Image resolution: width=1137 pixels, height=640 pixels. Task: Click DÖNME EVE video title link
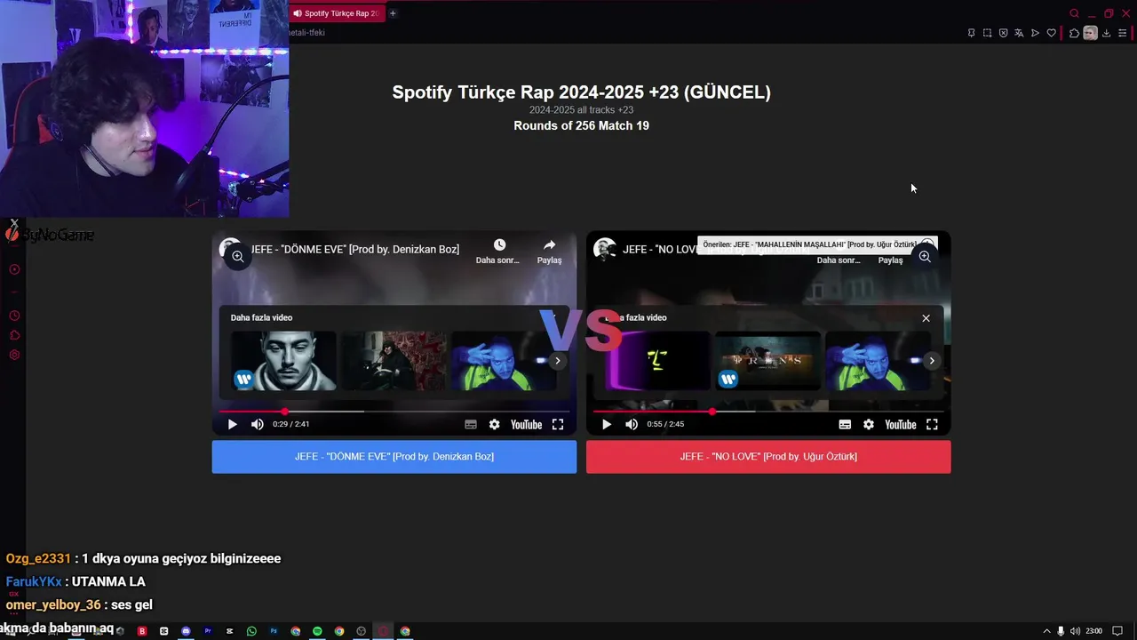point(355,250)
